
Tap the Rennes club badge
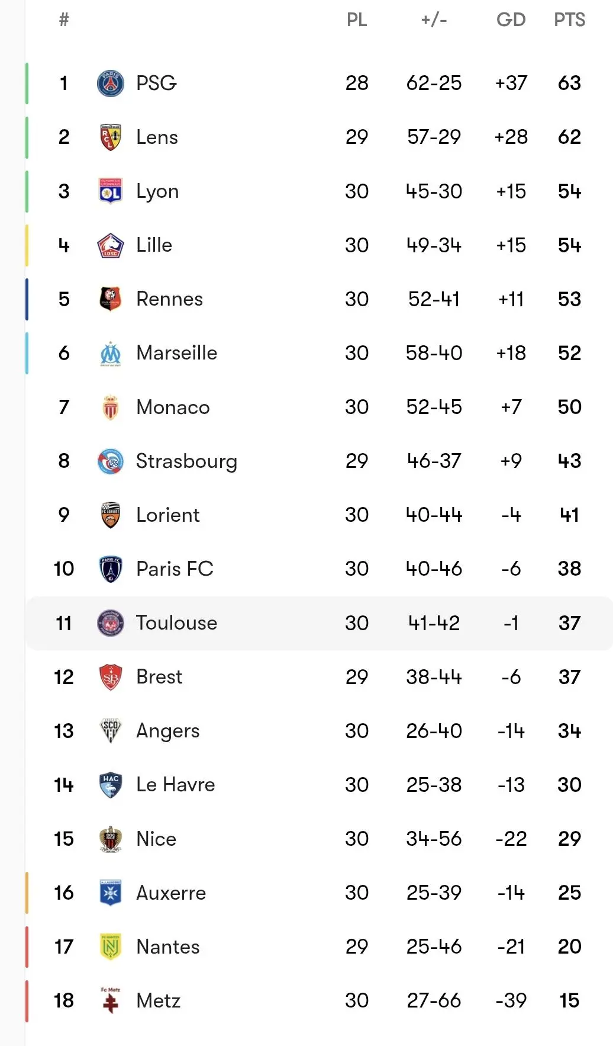pyautogui.click(x=111, y=299)
